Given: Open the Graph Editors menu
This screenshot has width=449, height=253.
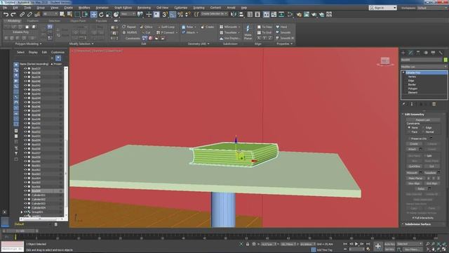Looking at the screenshot, I should (123, 8).
